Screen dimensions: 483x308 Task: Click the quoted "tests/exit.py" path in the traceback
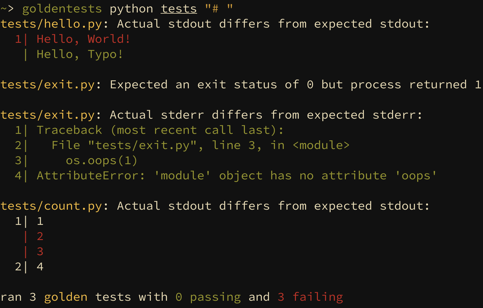[142, 145]
